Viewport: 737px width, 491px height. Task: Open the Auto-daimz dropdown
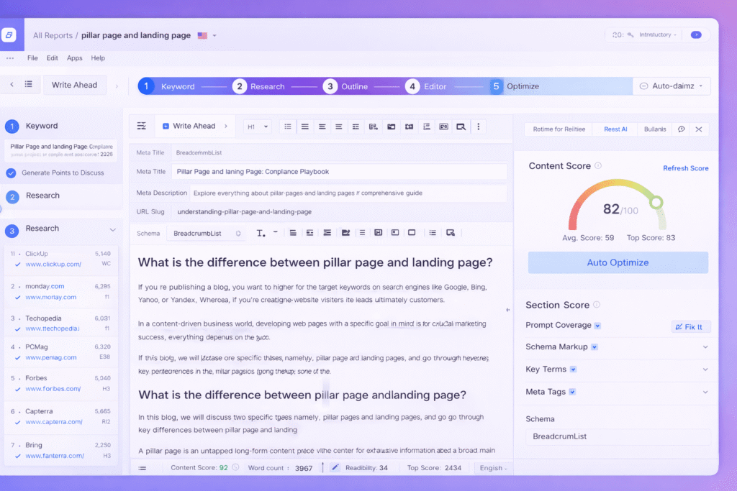tap(672, 86)
